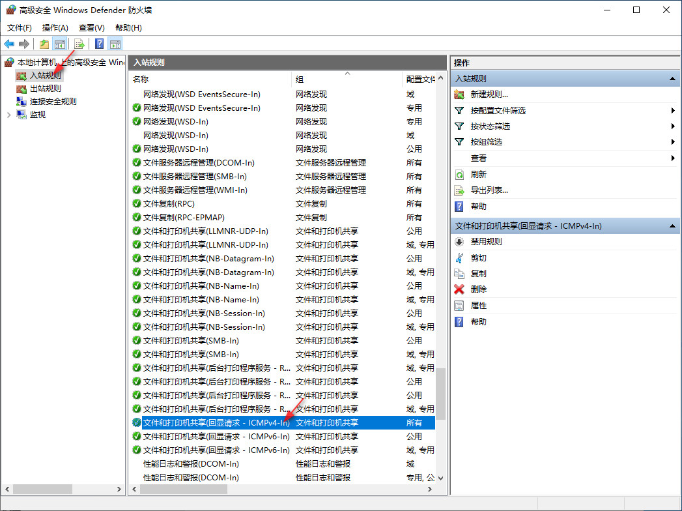
Task: Sort rules by the 名称 column header
Action: click(x=210, y=80)
